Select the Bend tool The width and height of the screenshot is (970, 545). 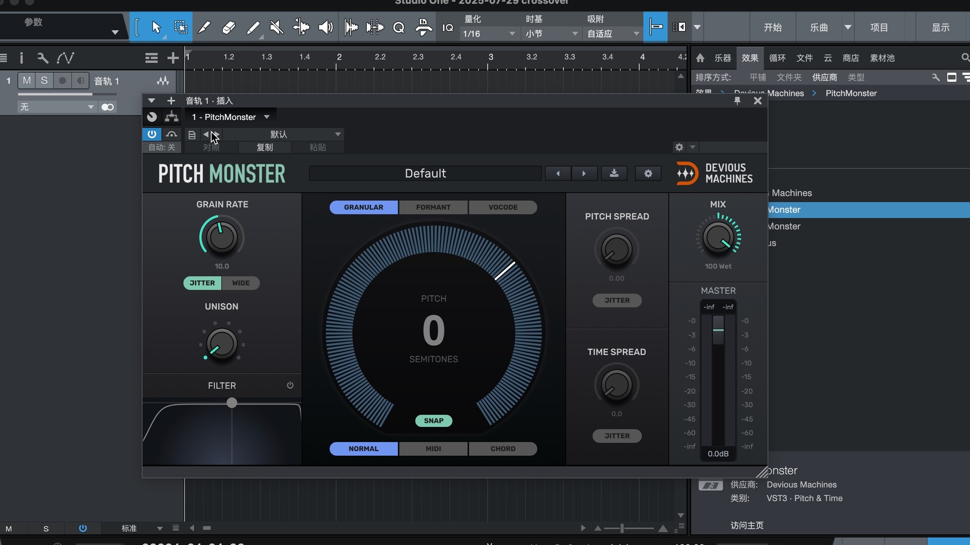[x=301, y=27]
